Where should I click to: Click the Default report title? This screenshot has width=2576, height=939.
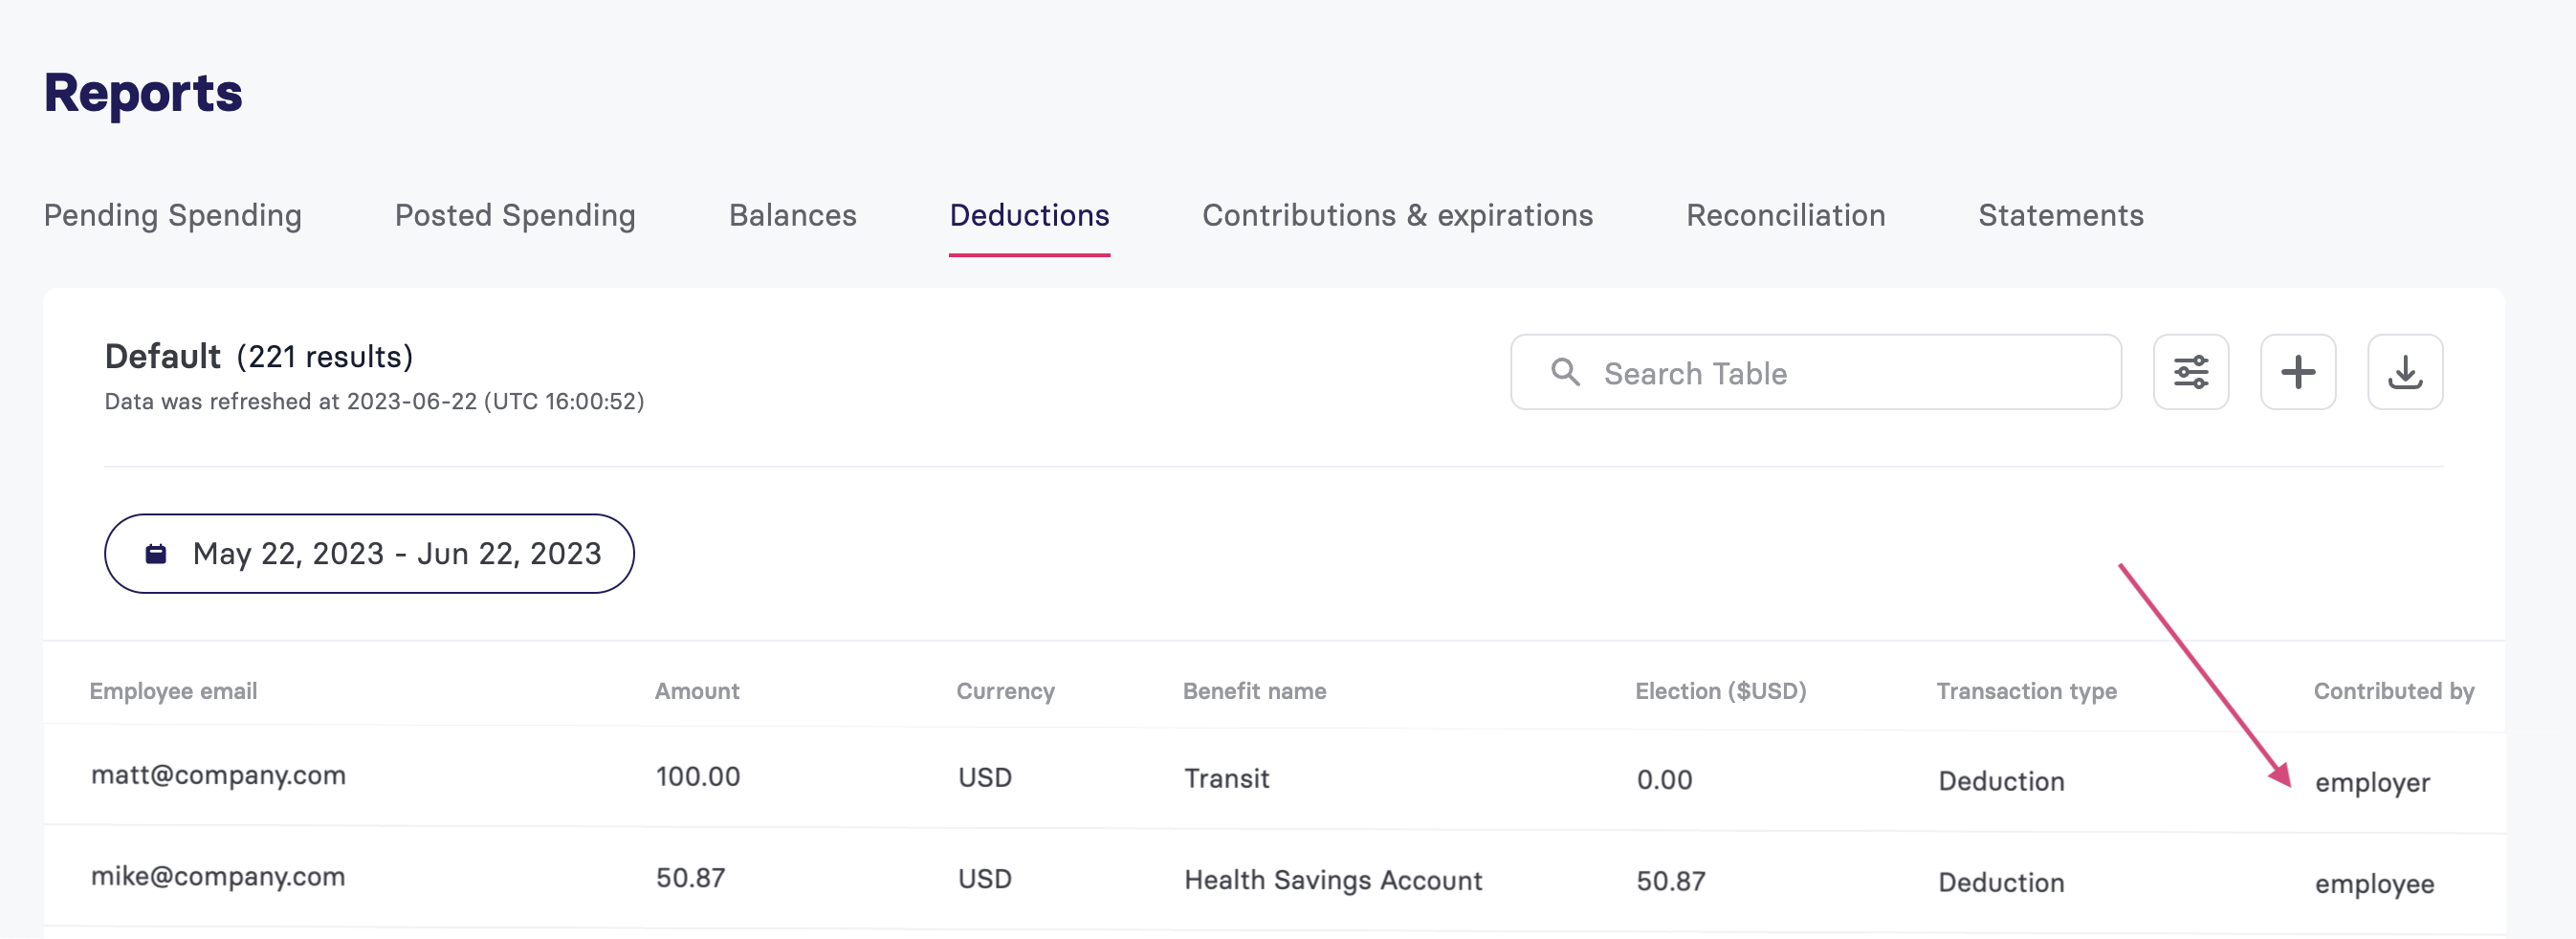(x=163, y=356)
